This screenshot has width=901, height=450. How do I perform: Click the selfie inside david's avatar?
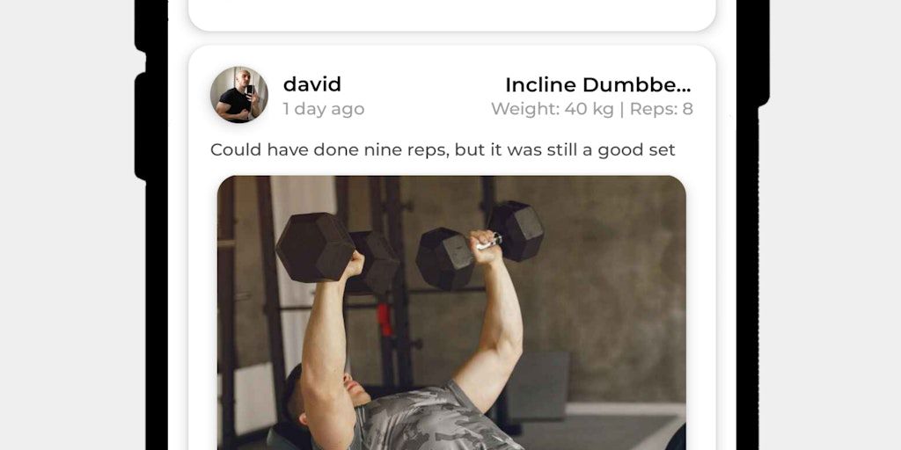point(239,95)
